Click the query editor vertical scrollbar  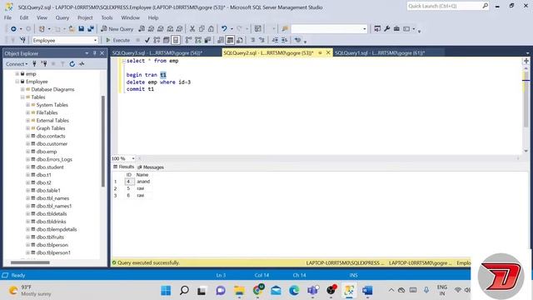coord(526,98)
